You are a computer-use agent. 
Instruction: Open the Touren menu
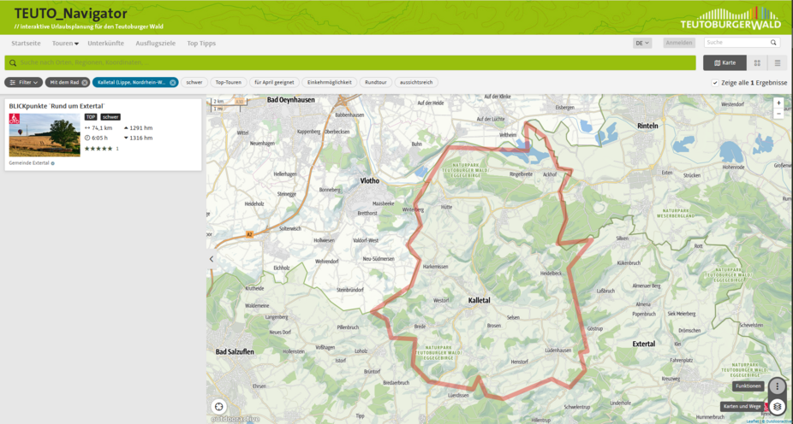[x=65, y=43]
